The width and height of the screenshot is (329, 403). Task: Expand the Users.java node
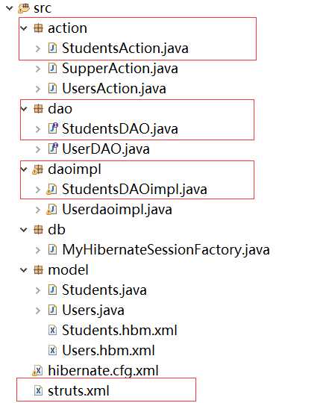(x=38, y=310)
